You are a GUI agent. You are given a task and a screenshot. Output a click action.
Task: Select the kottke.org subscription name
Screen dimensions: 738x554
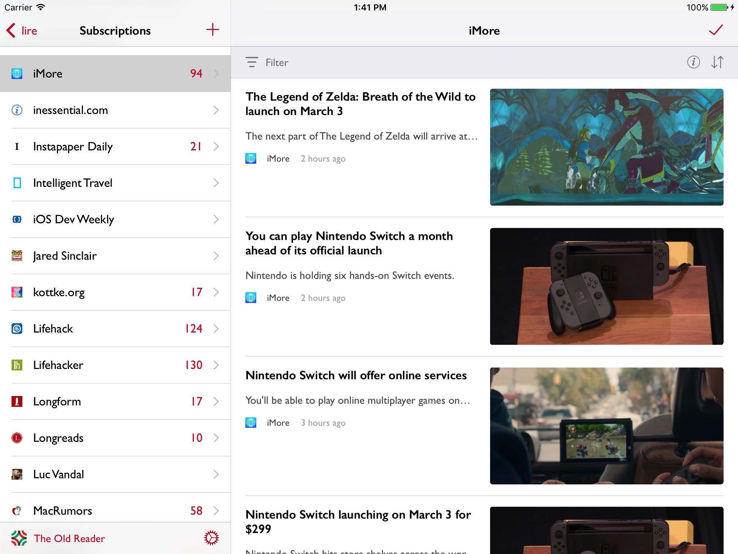click(x=59, y=292)
